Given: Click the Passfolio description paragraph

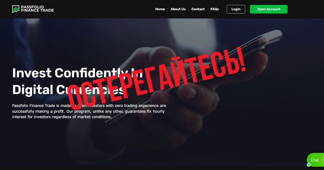Looking at the screenshot, I should coord(89,111).
